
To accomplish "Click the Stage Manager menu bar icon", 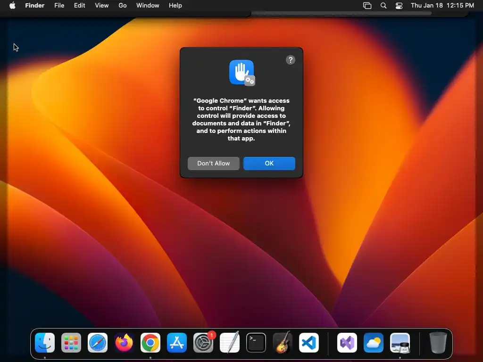I will tap(367, 6).
